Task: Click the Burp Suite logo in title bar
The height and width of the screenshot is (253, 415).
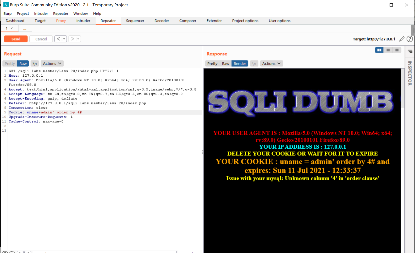Action: click(x=6, y=5)
